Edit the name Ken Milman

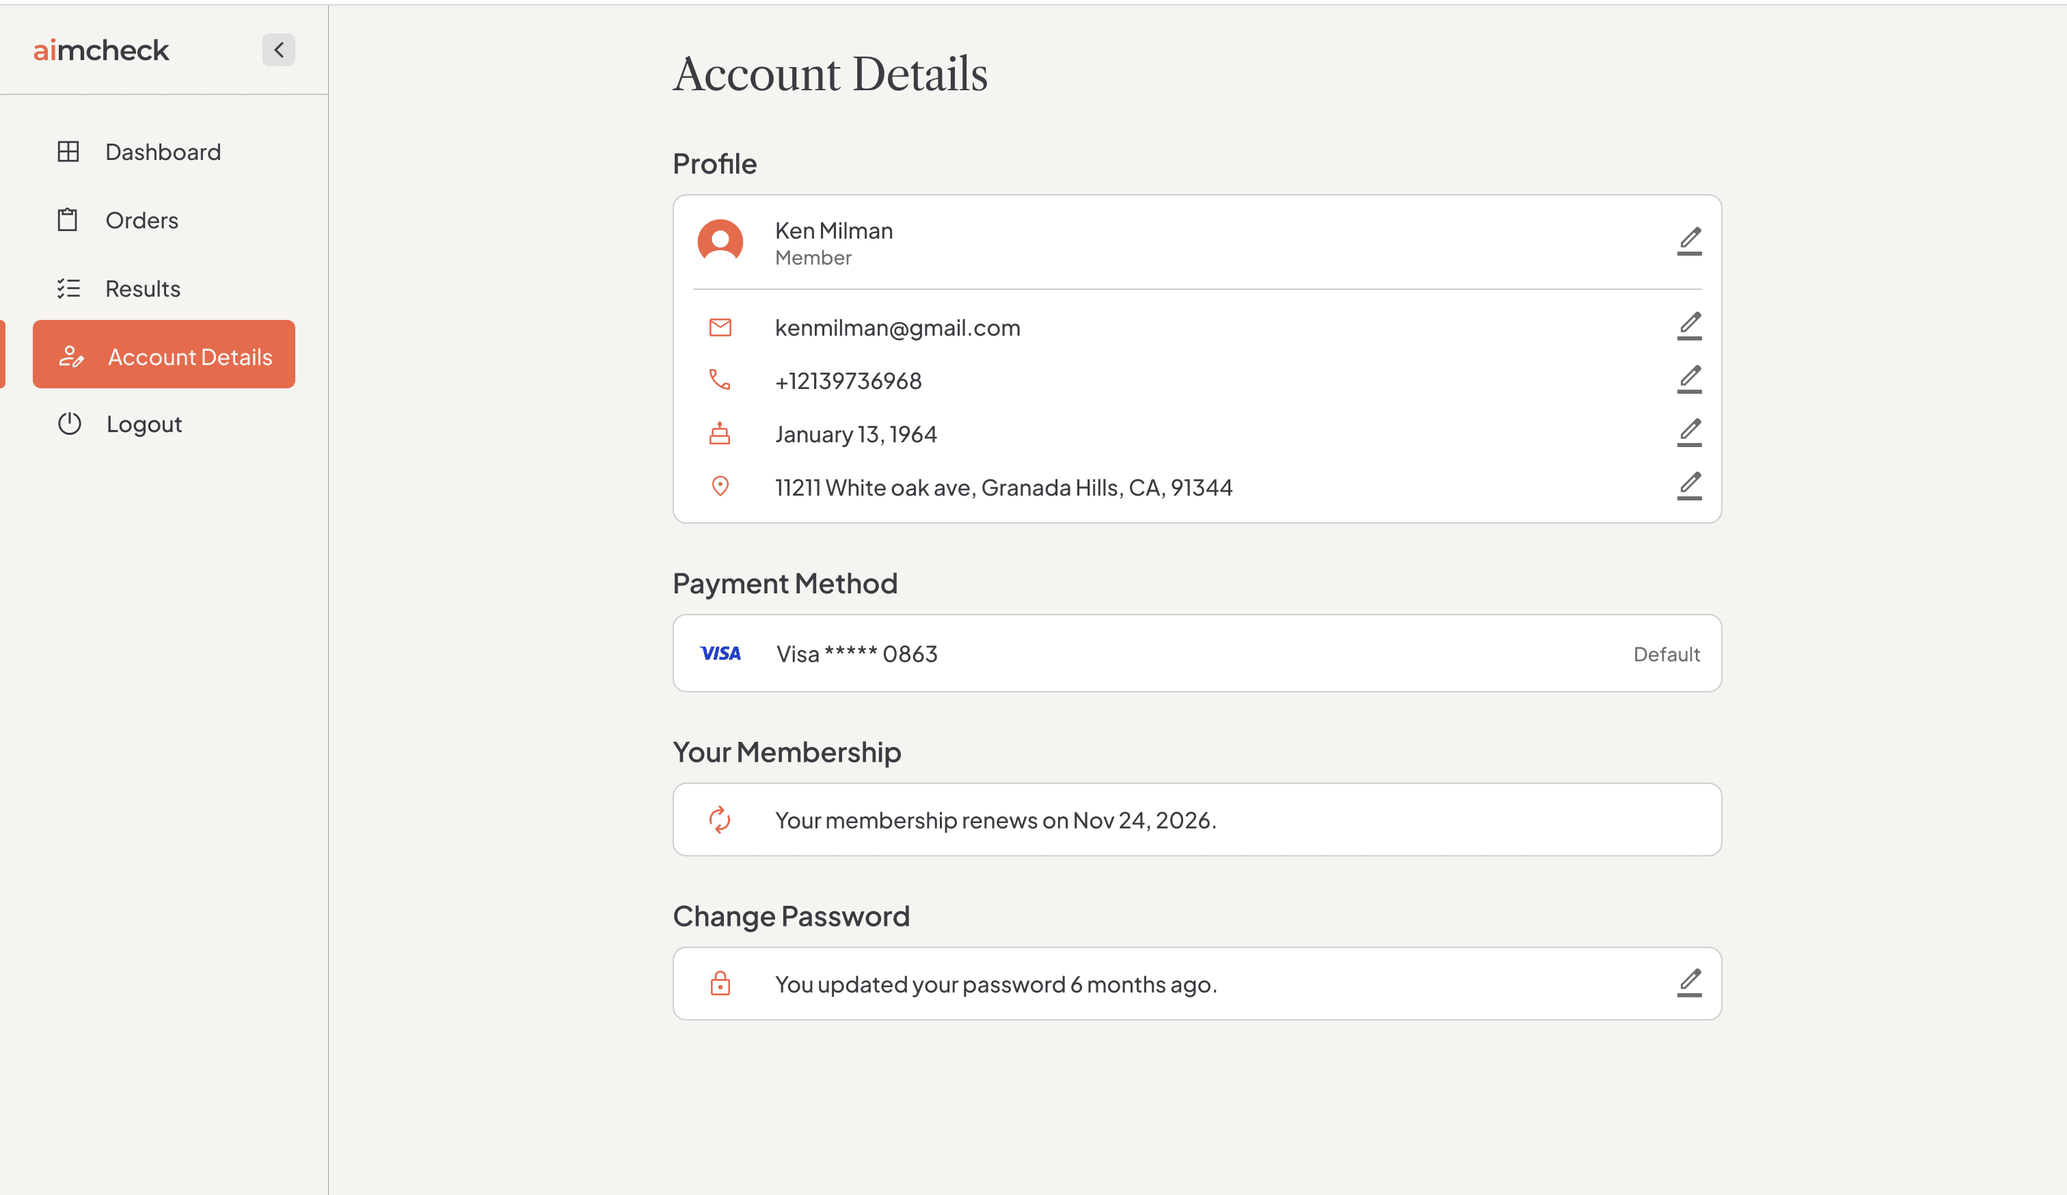click(x=1690, y=241)
